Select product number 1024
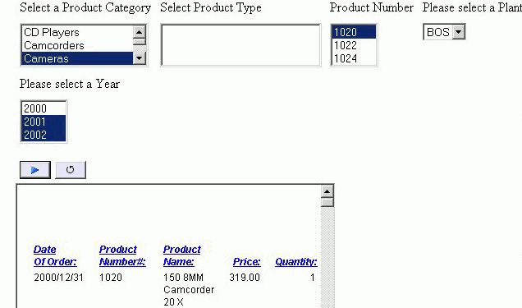522x308 pixels. pos(354,58)
